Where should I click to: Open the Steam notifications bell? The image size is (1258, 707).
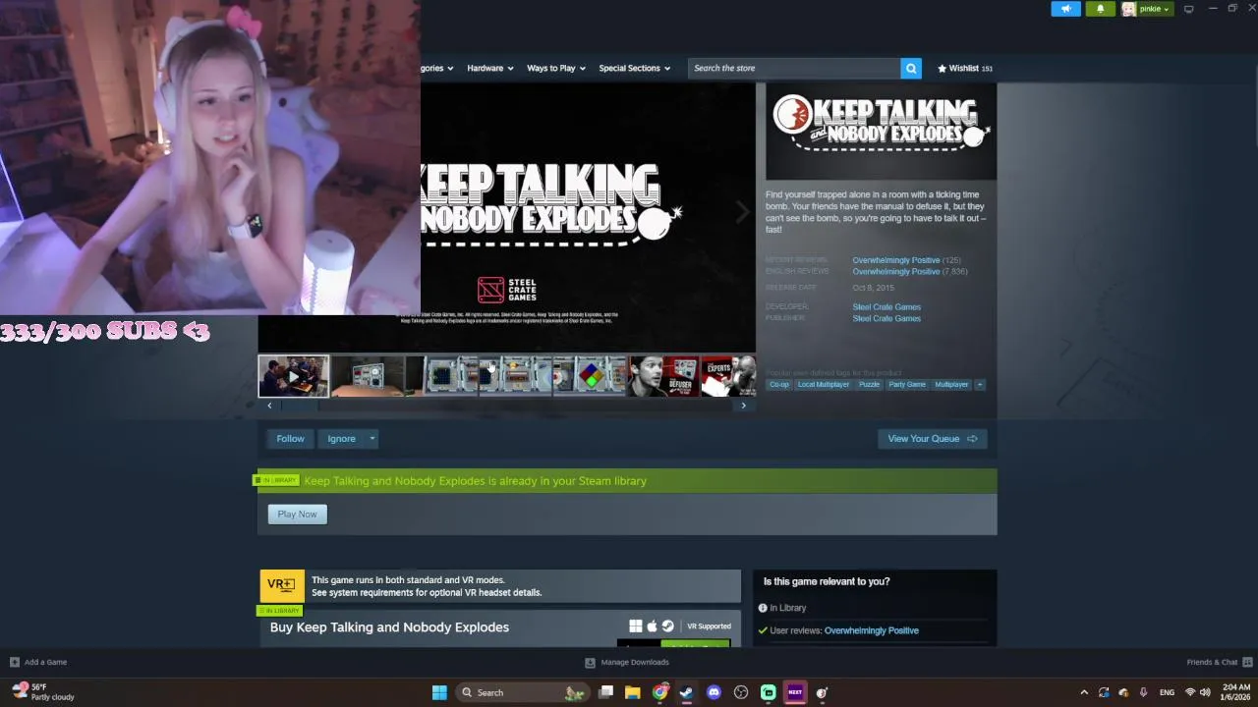(x=1100, y=9)
